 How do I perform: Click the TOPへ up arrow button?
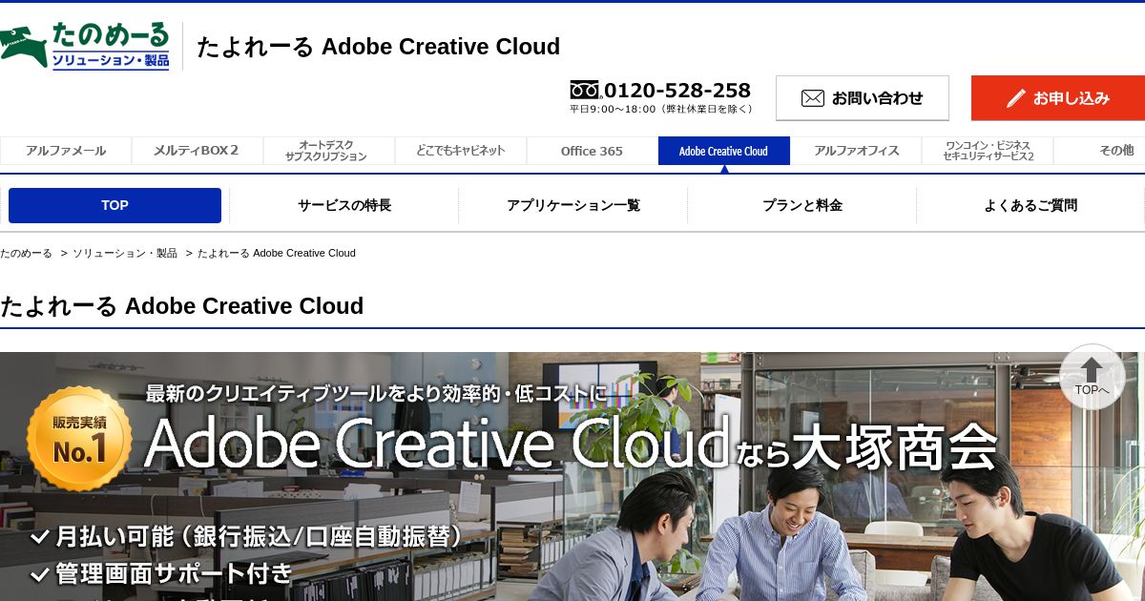click(1092, 377)
